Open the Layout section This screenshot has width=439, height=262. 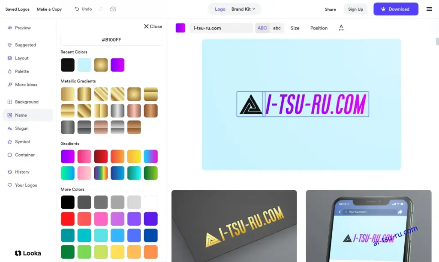point(18,58)
